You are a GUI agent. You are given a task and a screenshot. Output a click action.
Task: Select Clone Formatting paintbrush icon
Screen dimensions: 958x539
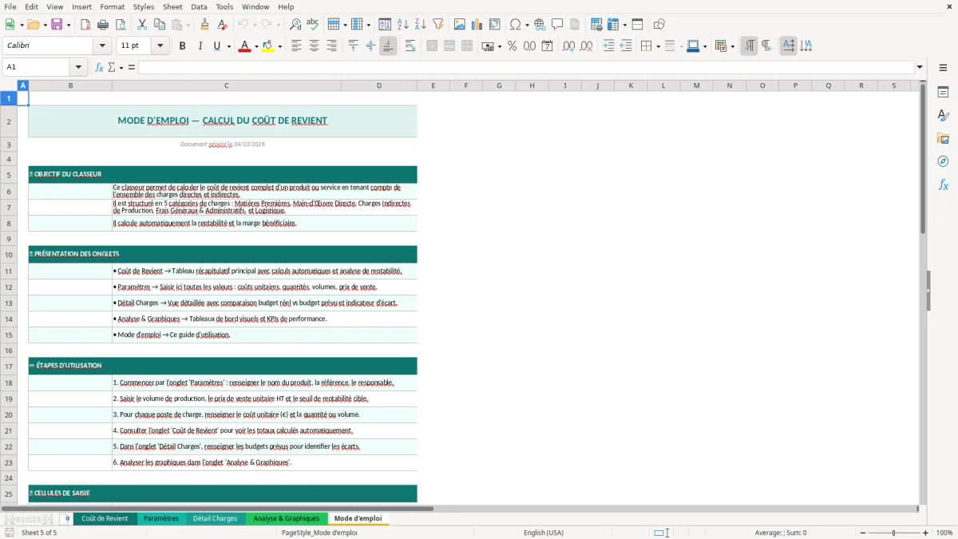204,25
